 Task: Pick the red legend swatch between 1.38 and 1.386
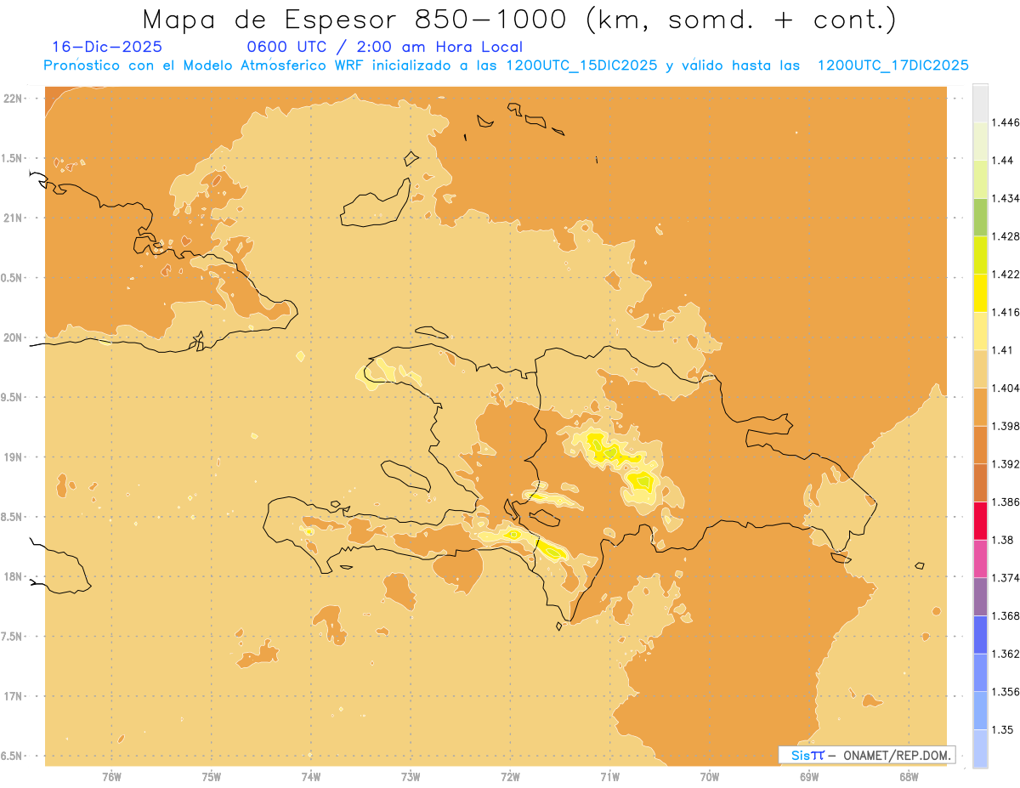(980, 520)
